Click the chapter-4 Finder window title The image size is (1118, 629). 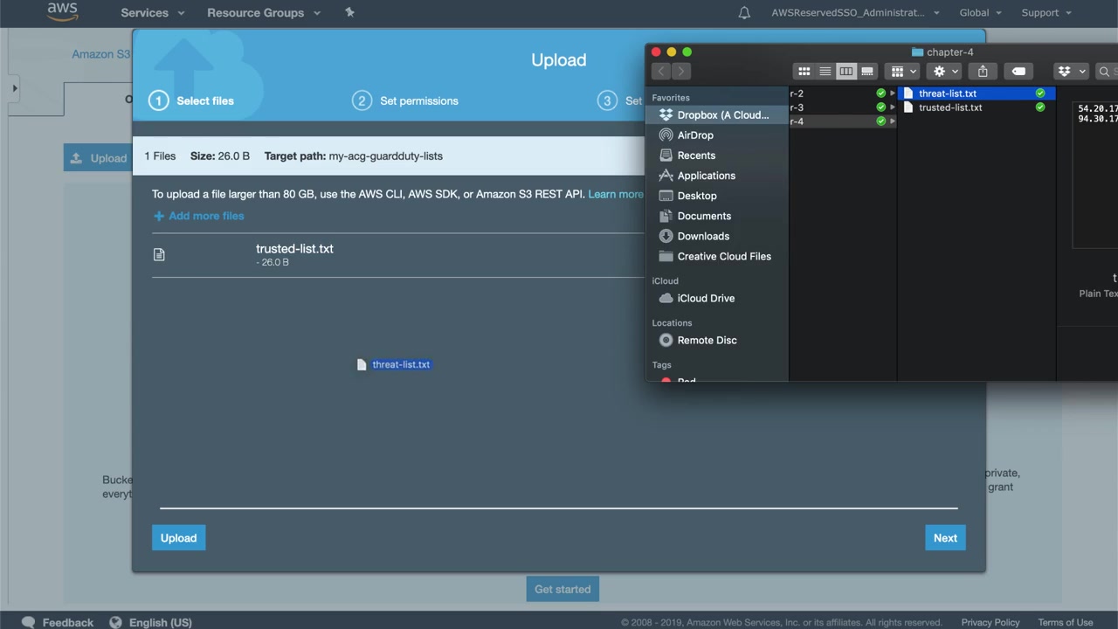coord(942,52)
